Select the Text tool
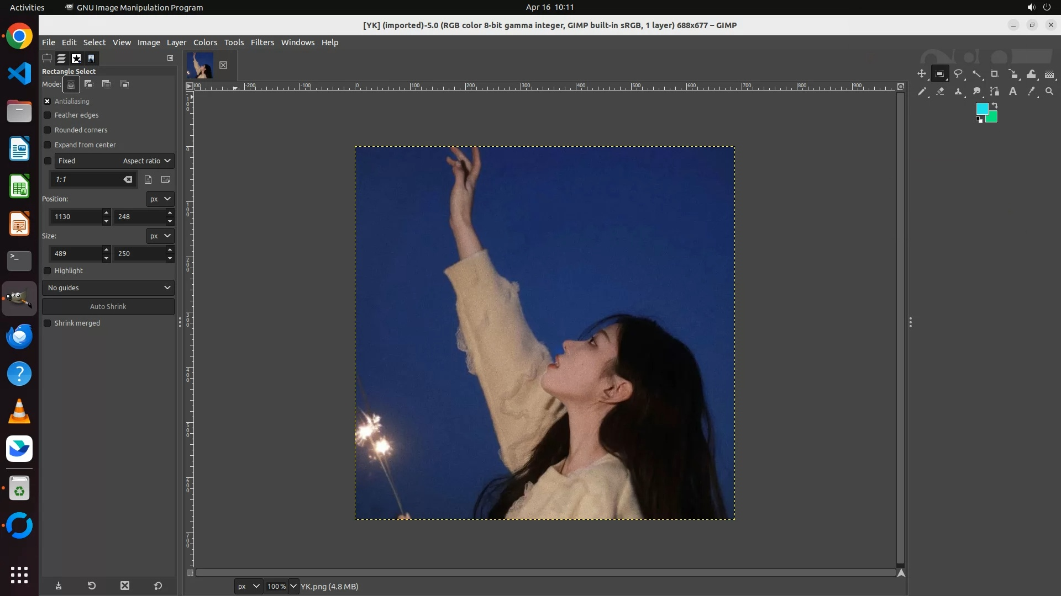The width and height of the screenshot is (1061, 596). pyautogui.click(x=1013, y=92)
